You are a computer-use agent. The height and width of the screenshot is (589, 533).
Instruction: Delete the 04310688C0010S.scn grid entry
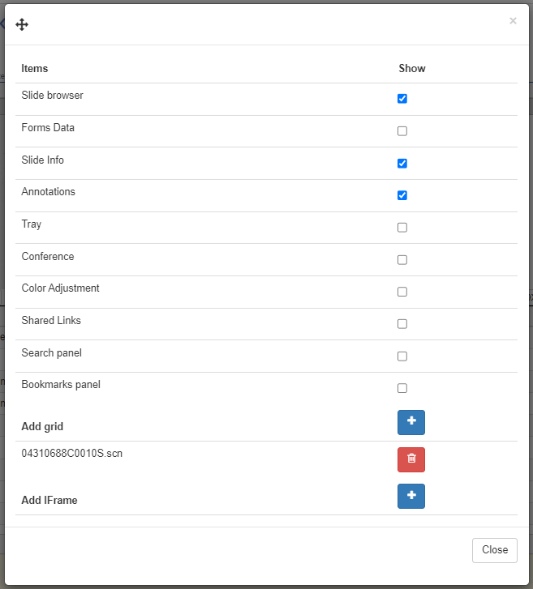click(x=410, y=459)
